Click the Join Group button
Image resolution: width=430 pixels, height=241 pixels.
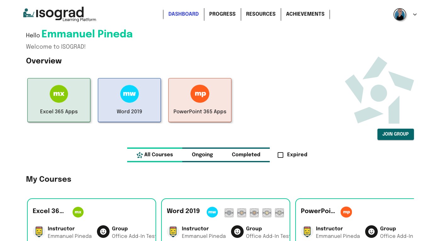coord(395,134)
